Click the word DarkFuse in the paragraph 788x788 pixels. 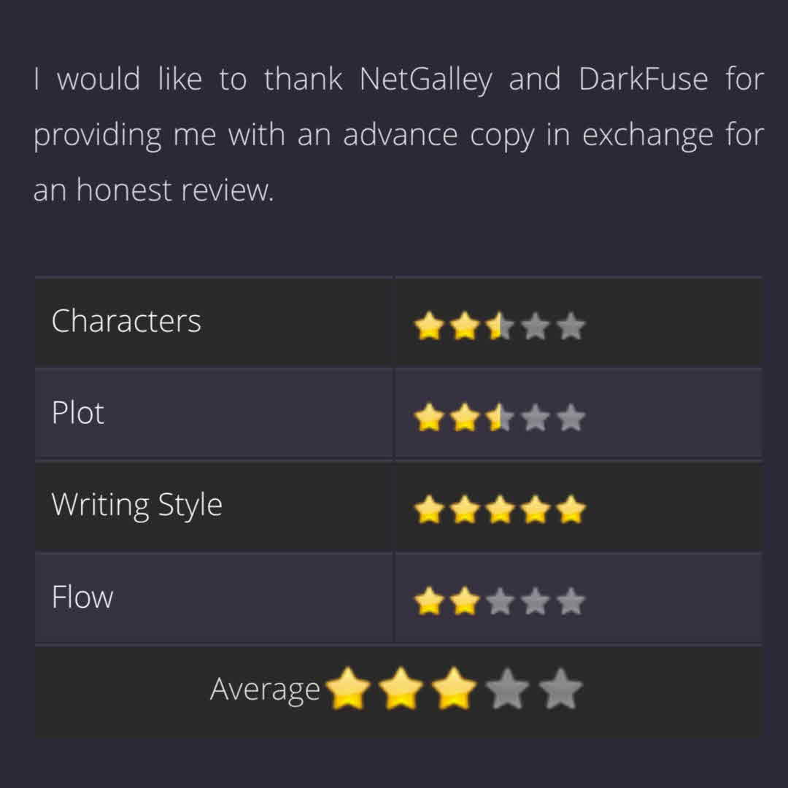tap(643, 80)
